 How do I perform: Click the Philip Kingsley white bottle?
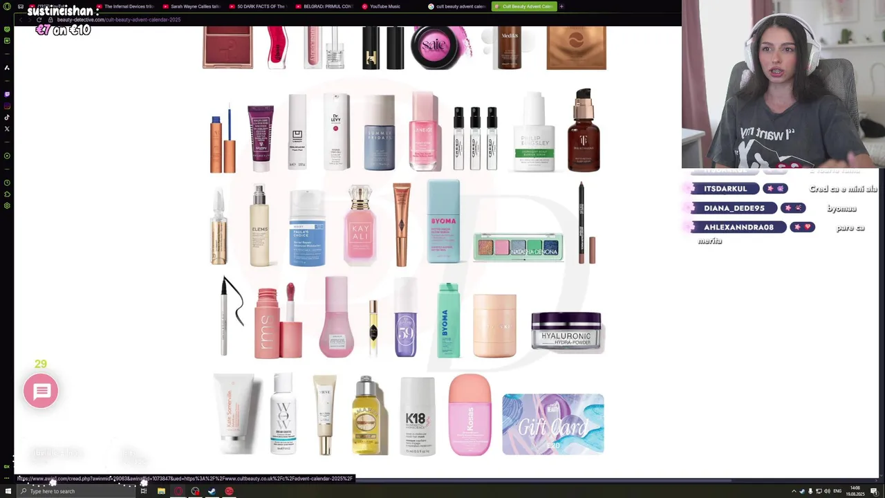click(x=534, y=132)
